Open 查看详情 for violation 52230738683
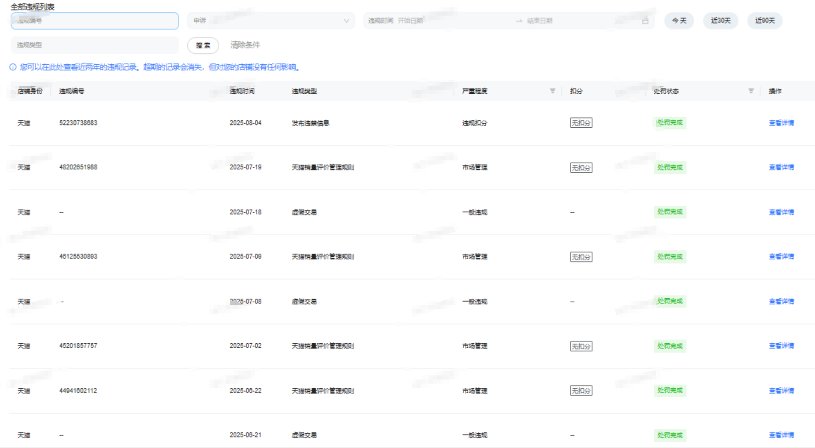This screenshot has height=448, width=815. click(781, 123)
